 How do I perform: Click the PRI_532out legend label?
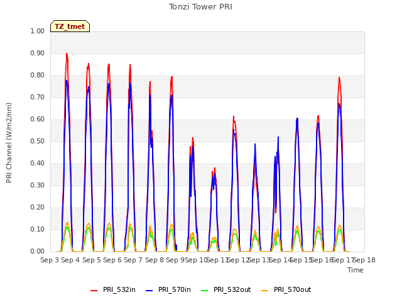(x=232, y=289)
